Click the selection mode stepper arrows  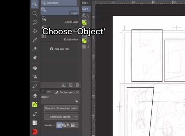[x=76, y=125]
